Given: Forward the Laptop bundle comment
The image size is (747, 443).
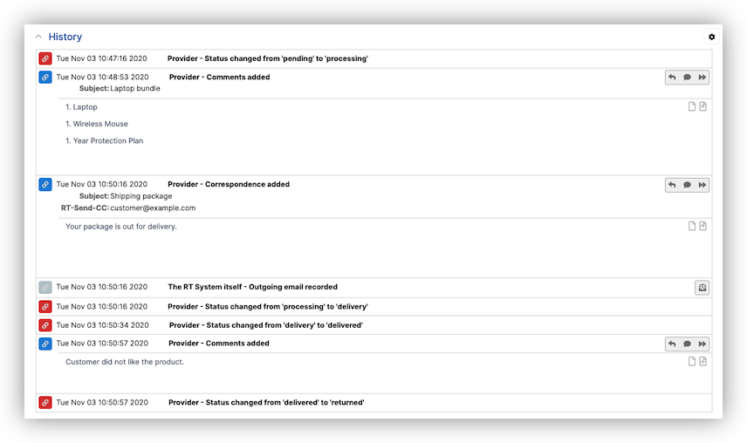Looking at the screenshot, I should pyautogui.click(x=702, y=78).
